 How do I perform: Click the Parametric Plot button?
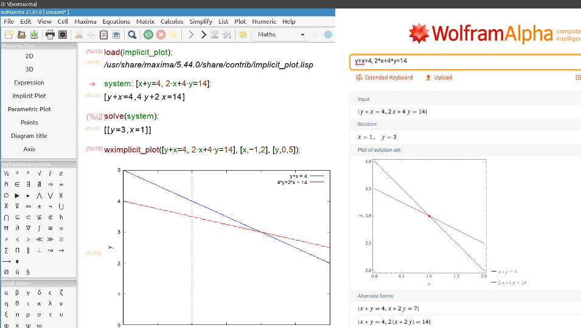29,109
